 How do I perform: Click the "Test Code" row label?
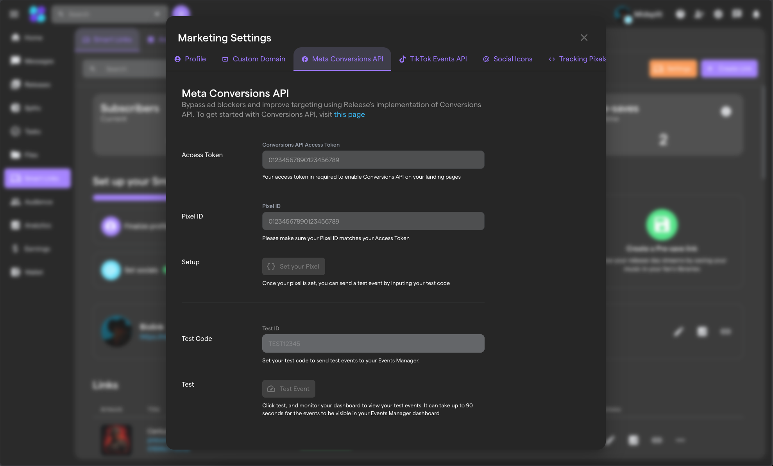(197, 339)
